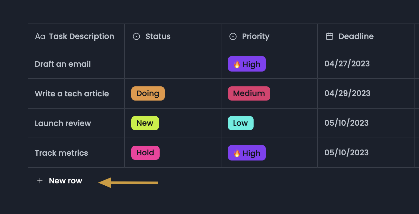Click the Deadline calendar icon

330,36
